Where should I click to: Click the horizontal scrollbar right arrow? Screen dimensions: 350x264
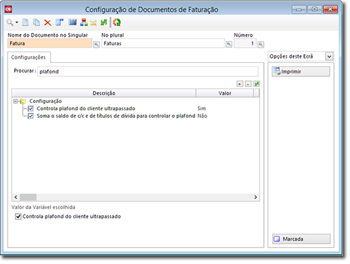[x=255, y=197]
